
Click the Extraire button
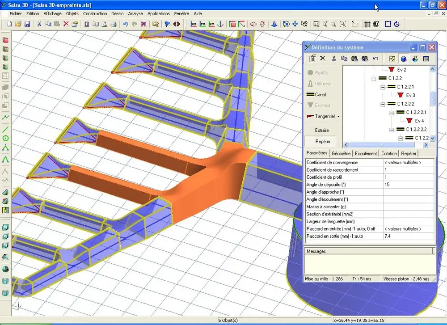(322, 130)
